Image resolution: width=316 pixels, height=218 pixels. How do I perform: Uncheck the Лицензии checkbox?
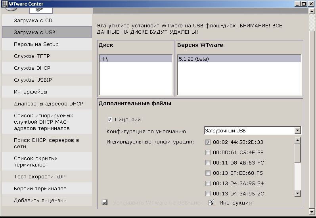pos(110,119)
